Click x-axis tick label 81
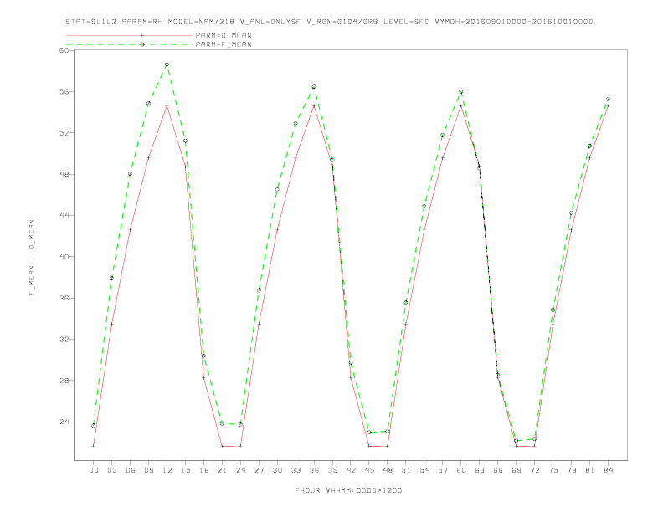This screenshot has height=512, width=663. click(590, 470)
